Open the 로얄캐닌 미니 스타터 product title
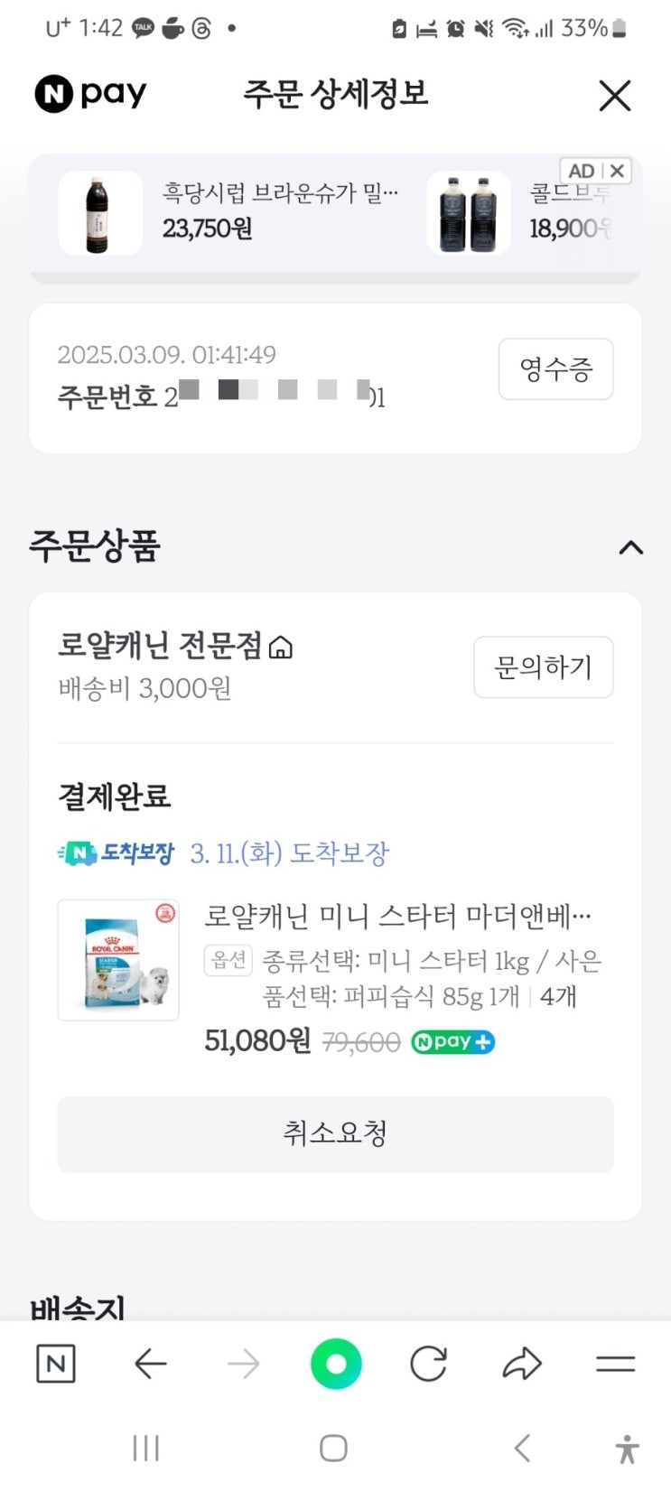Viewport: 671px width, 1491px height. pyautogui.click(x=397, y=916)
